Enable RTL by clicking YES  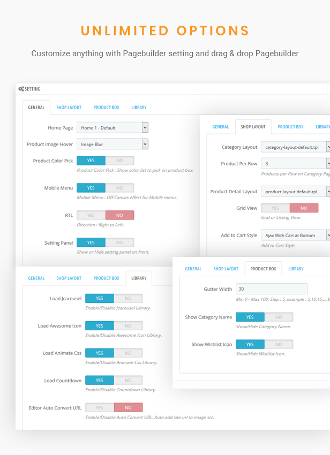coord(91,215)
